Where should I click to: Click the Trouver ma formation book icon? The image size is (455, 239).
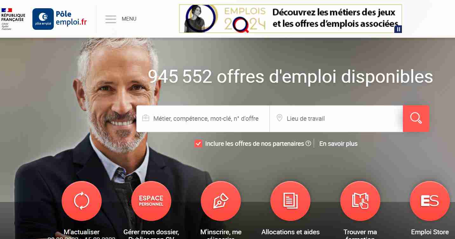point(360,201)
